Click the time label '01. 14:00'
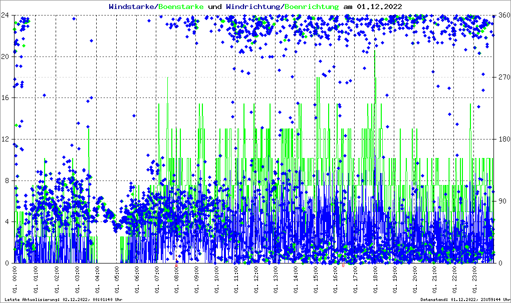The image size is (511, 303). coord(296,279)
